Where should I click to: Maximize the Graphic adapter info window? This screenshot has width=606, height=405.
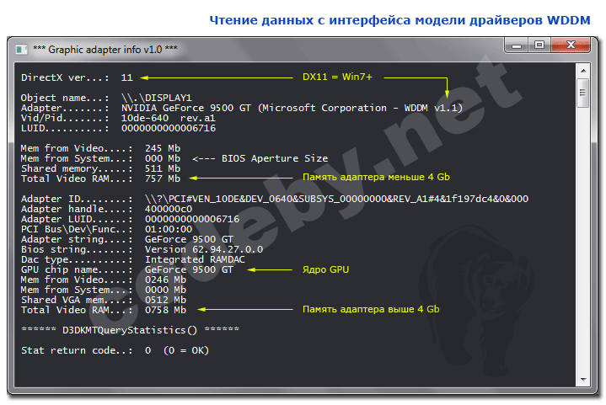[539, 45]
